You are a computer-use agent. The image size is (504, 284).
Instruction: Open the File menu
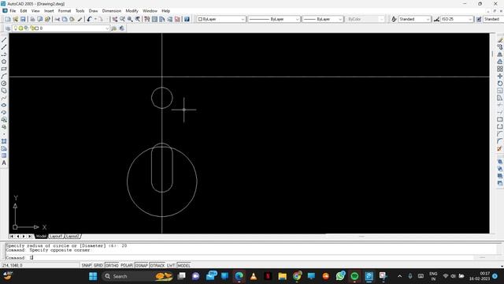coord(13,11)
